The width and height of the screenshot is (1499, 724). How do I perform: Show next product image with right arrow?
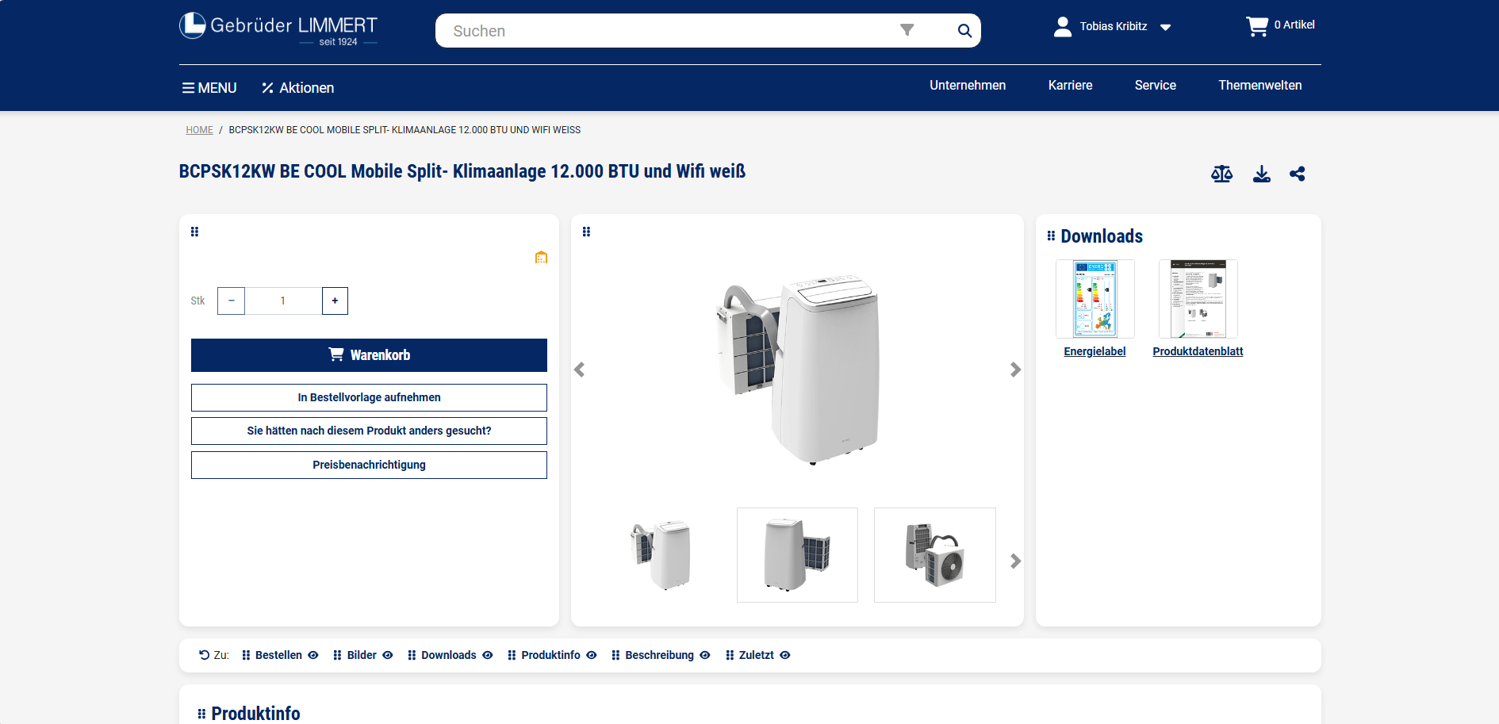(1015, 370)
